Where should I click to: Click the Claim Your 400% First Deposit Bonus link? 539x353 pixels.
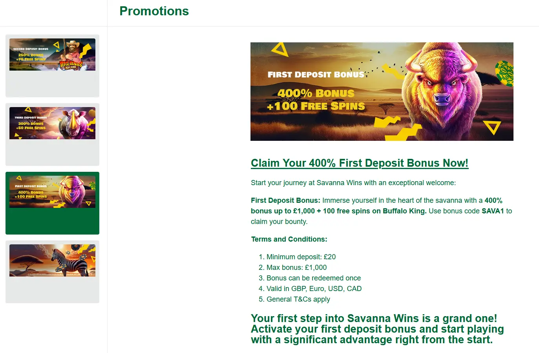(x=360, y=163)
